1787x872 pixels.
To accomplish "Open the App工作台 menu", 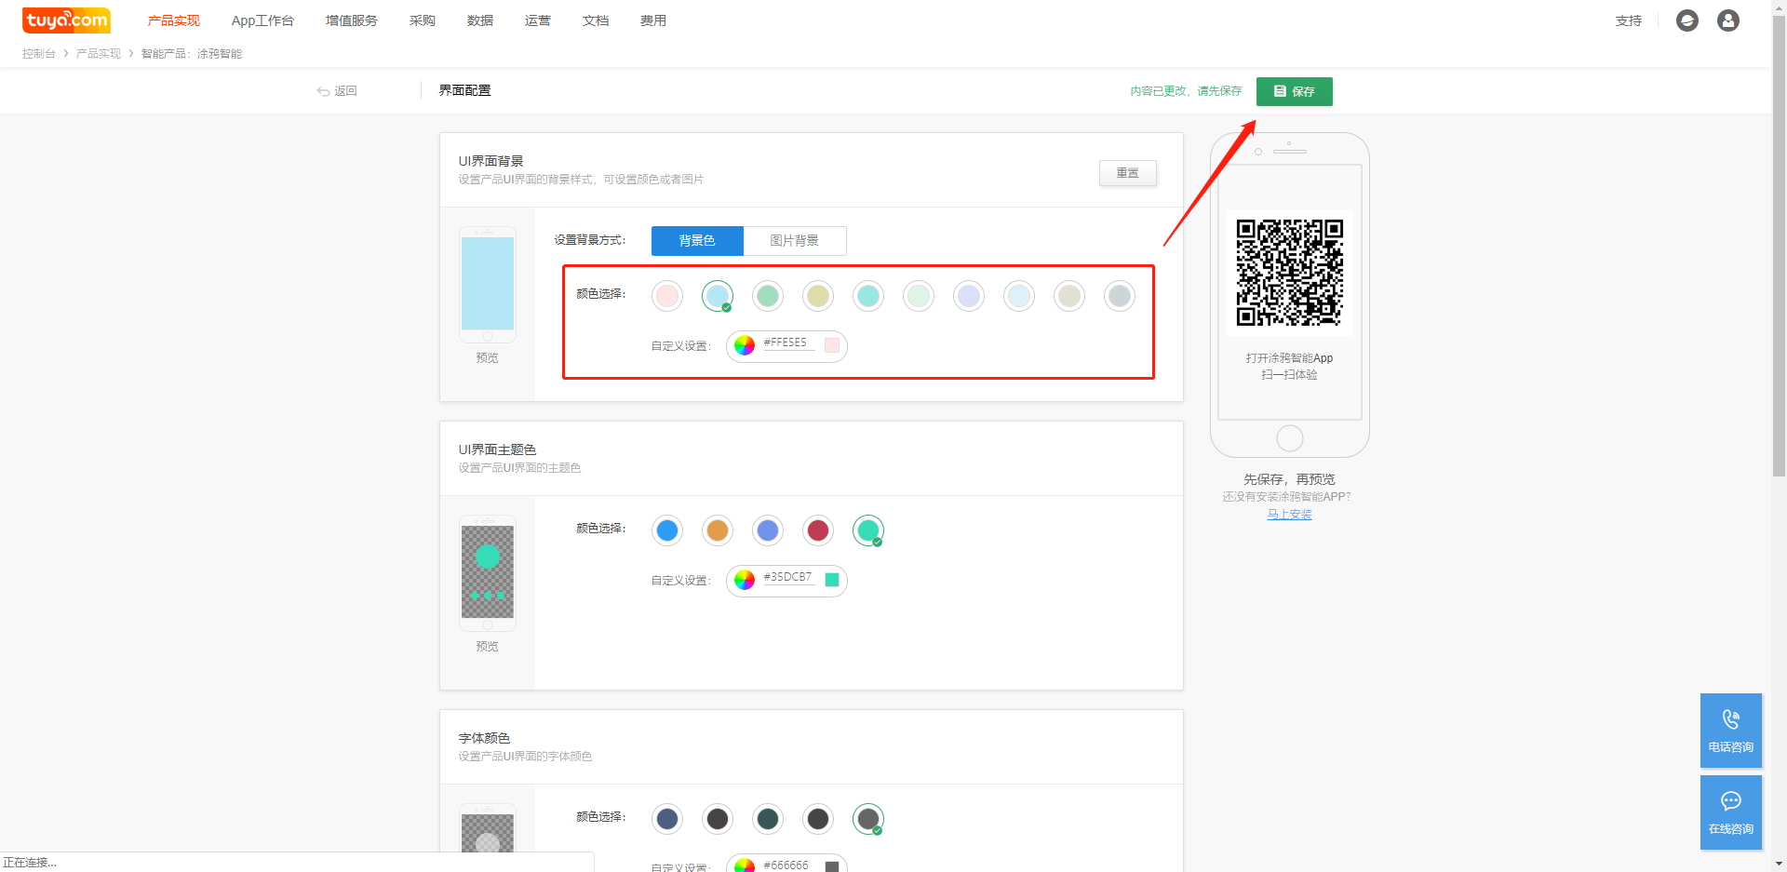I will pyautogui.click(x=262, y=20).
